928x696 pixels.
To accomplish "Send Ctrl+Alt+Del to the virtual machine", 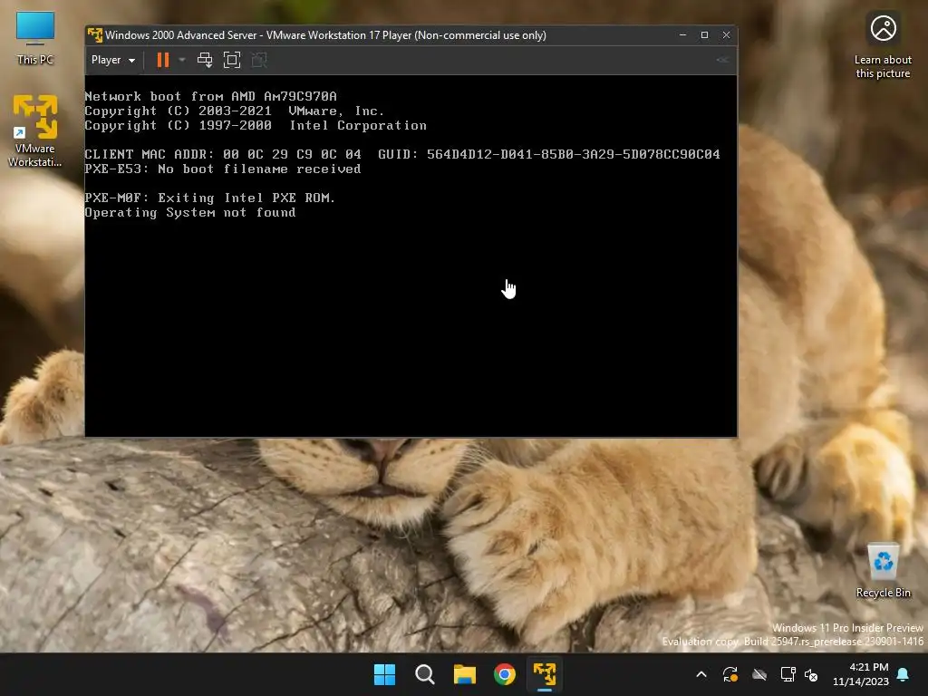I will 205,60.
